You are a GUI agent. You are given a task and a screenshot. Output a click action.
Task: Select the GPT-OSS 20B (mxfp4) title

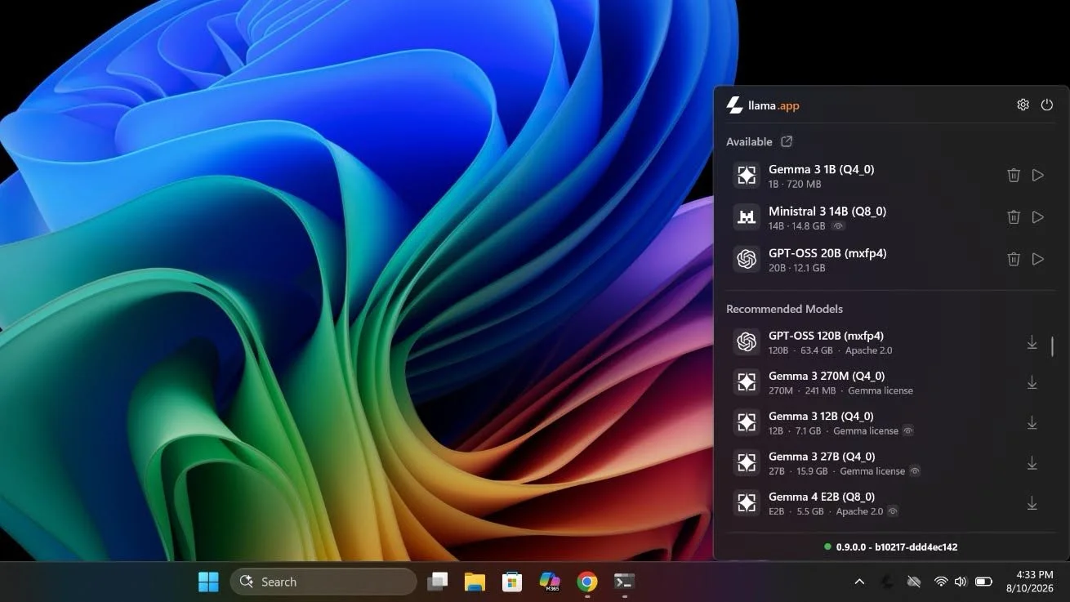click(x=827, y=253)
